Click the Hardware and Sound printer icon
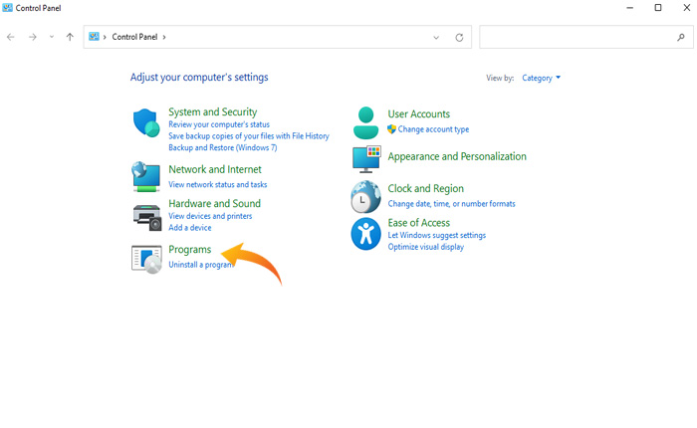The width and height of the screenshot is (697, 428). (x=146, y=215)
